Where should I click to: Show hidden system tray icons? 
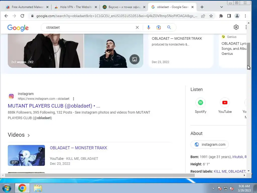tap(213, 188)
